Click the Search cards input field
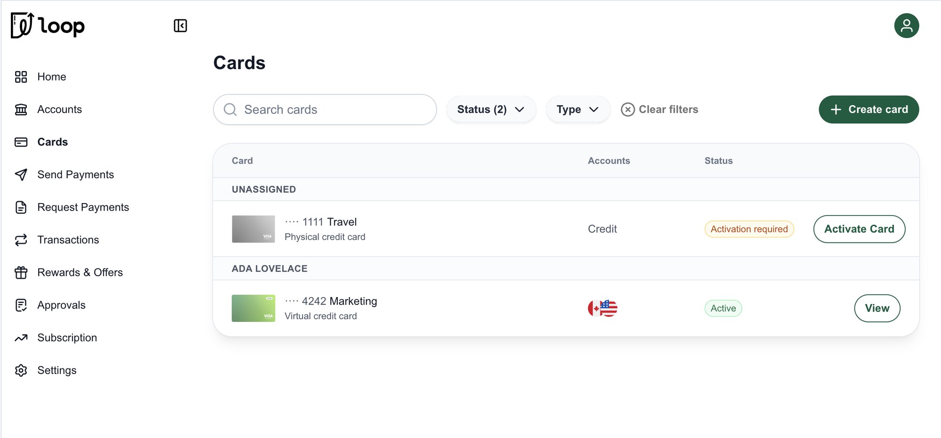 [x=325, y=109]
